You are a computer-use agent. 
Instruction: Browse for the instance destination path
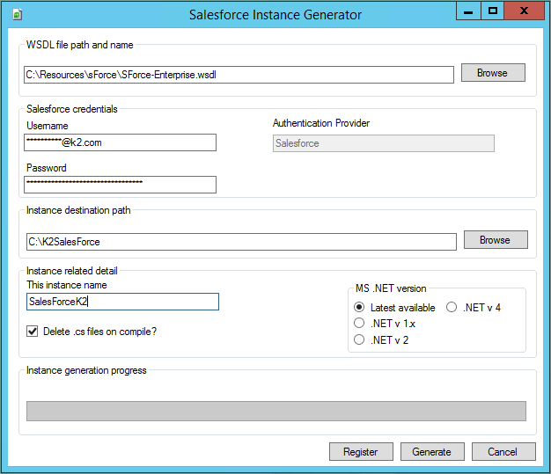point(495,240)
